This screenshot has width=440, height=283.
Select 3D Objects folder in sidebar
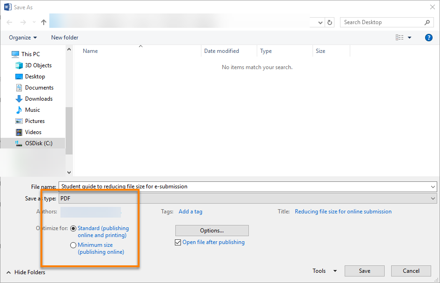(x=38, y=65)
